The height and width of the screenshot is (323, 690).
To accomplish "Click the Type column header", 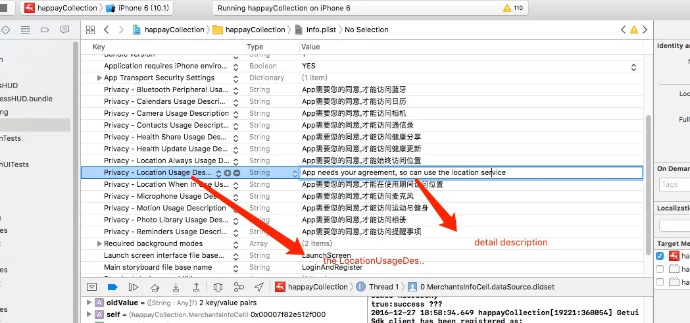I will 272,47.
